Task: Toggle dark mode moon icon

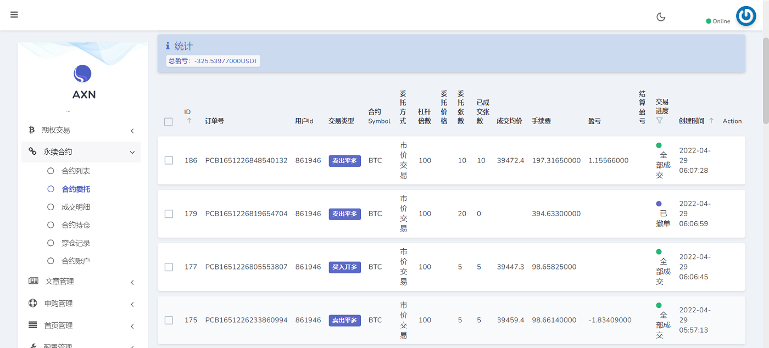Action: (x=661, y=17)
